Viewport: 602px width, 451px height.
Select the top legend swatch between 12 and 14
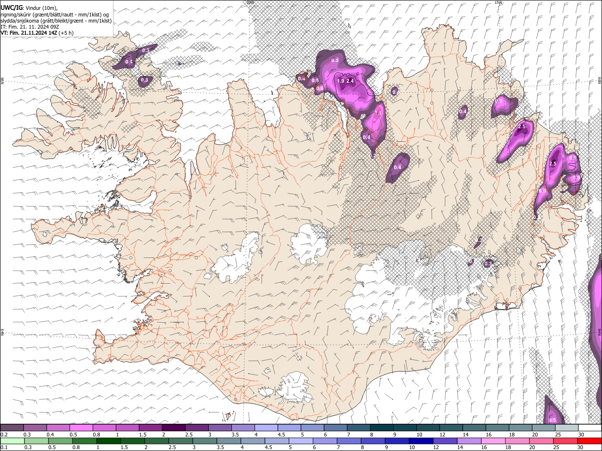[451, 428]
